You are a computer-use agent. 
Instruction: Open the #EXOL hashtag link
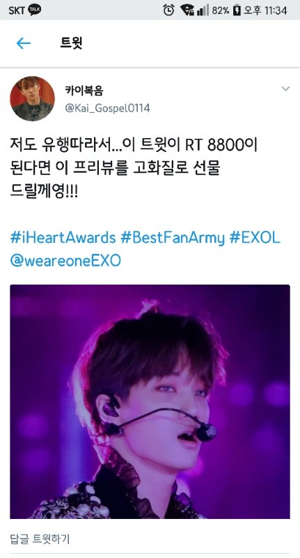coord(255,237)
